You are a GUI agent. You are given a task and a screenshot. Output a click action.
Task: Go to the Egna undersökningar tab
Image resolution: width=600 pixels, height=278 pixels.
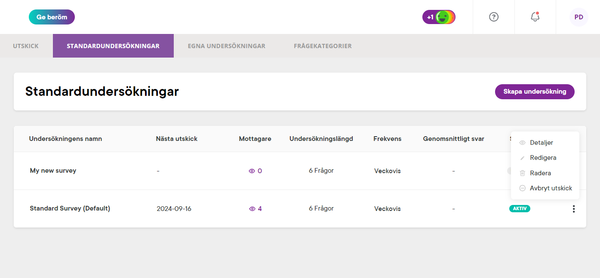tap(227, 46)
